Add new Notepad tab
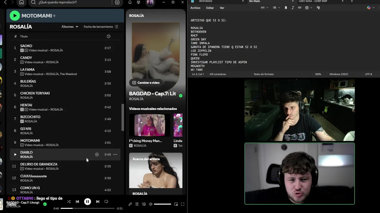This screenshot has height=213, width=380. [x=352, y=1]
